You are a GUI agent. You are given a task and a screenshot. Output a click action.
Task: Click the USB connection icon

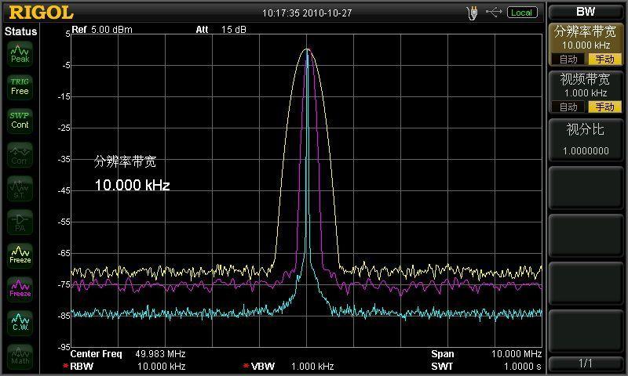[494, 13]
